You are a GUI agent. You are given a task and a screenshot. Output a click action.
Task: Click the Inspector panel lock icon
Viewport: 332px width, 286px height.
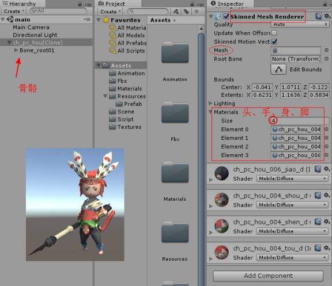click(325, 4)
